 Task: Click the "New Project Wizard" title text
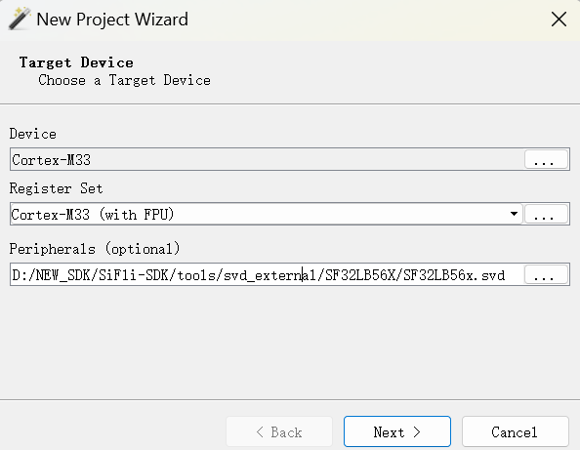pos(112,20)
